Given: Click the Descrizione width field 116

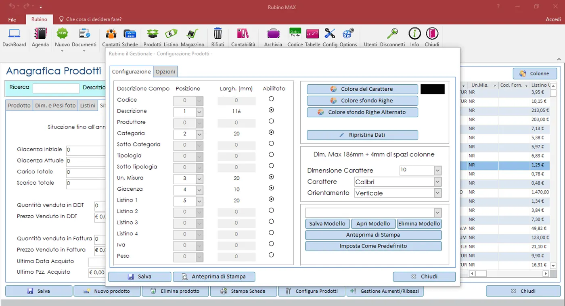Looking at the screenshot, I should click(x=236, y=112).
